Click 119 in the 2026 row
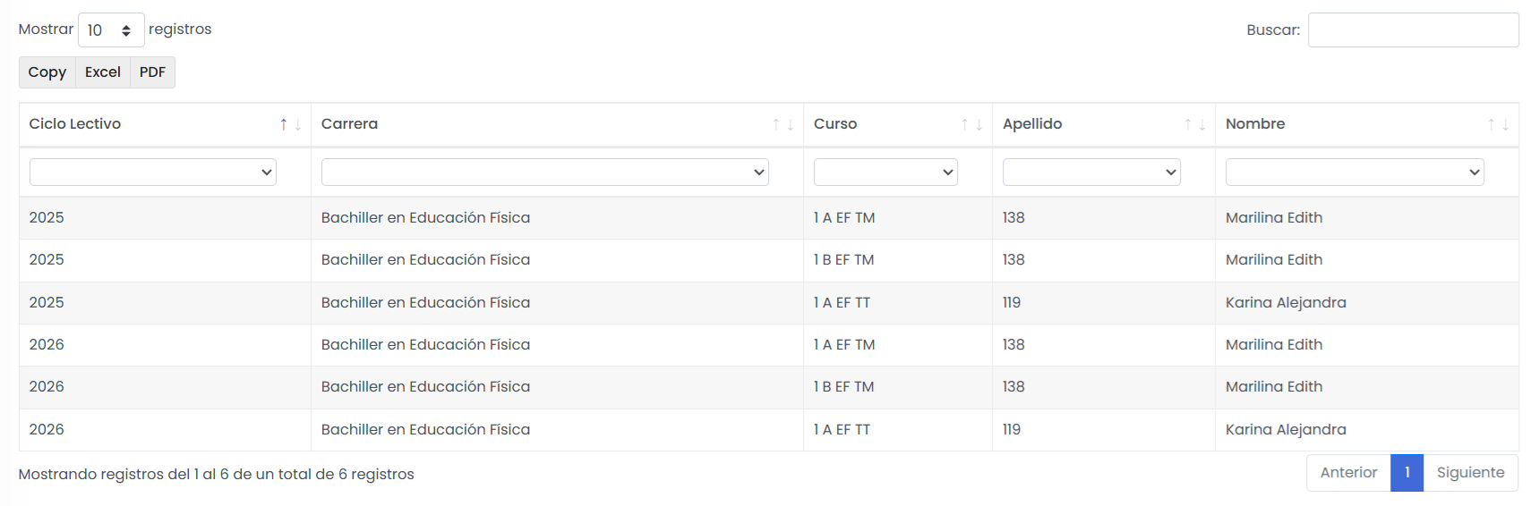The height and width of the screenshot is (506, 1531). (1012, 430)
